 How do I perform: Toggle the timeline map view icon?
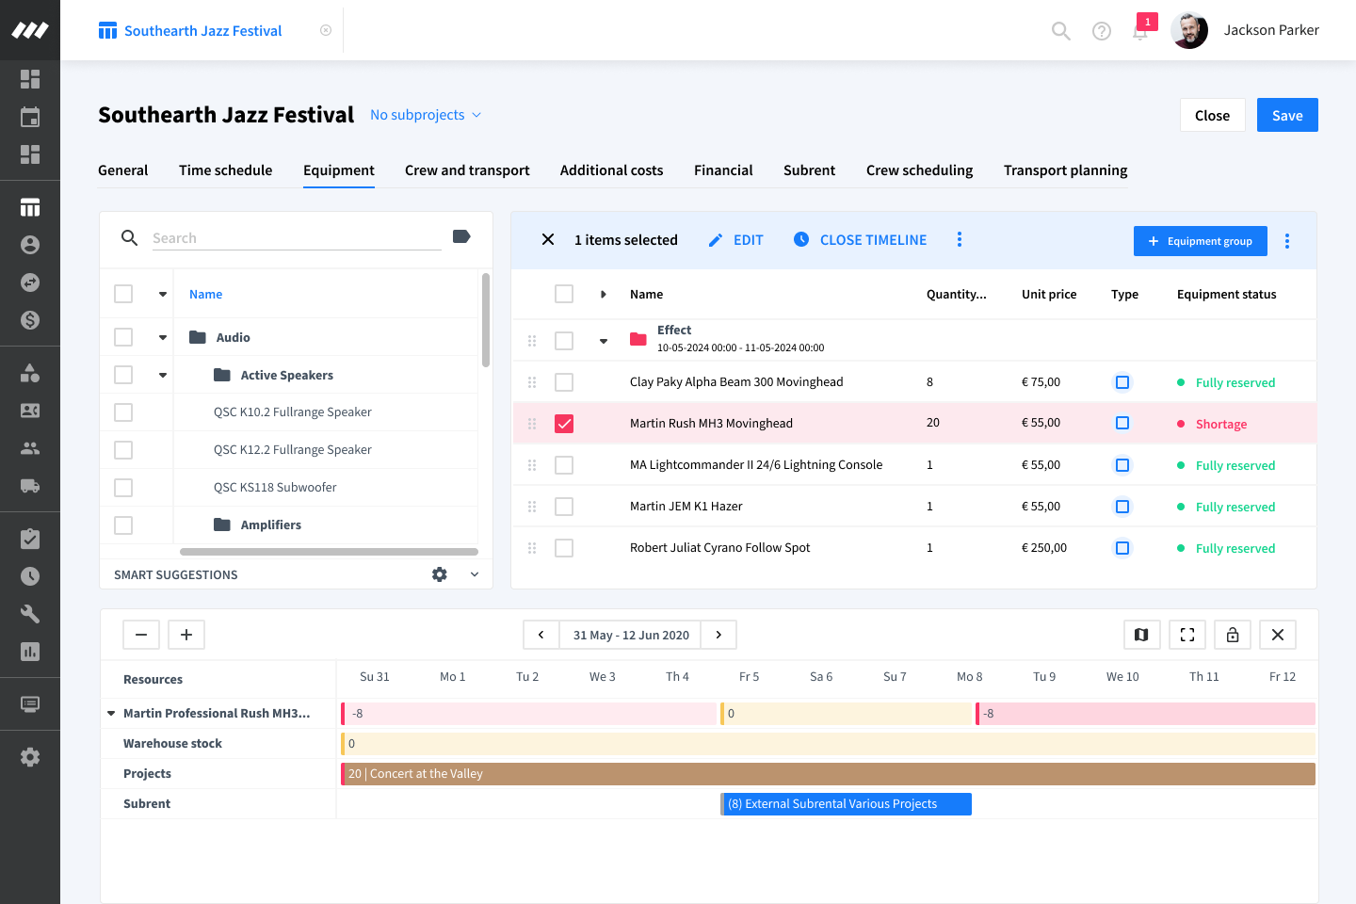pos(1141,635)
